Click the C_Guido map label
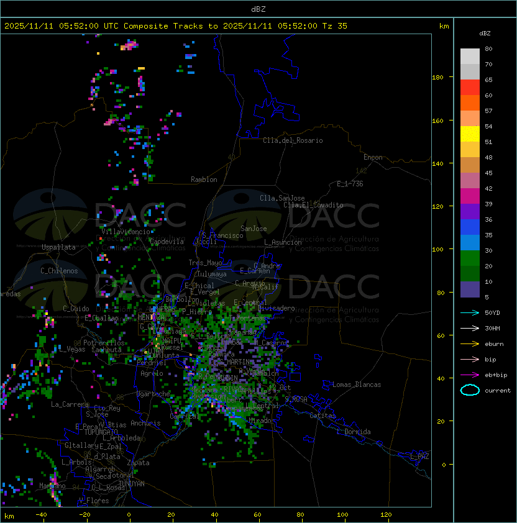This screenshot has width=517, height=523. coord(76,309)
